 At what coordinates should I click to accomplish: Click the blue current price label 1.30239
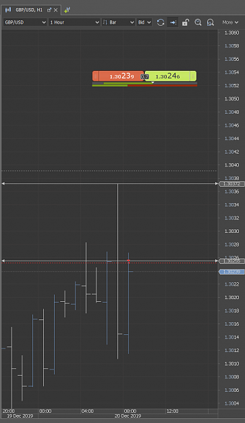(x=232, y=271)
